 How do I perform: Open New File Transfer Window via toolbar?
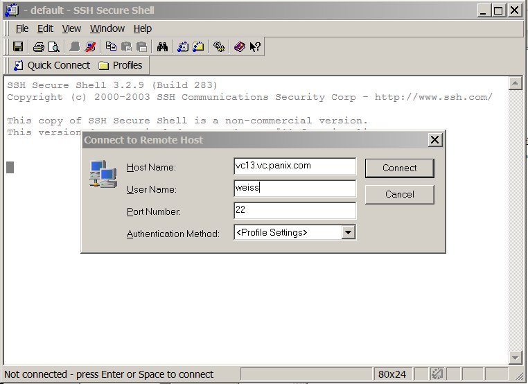click(x=198, y=47)
